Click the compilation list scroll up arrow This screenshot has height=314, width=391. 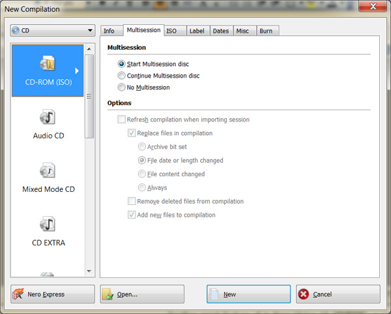click(x=89, y=49)
